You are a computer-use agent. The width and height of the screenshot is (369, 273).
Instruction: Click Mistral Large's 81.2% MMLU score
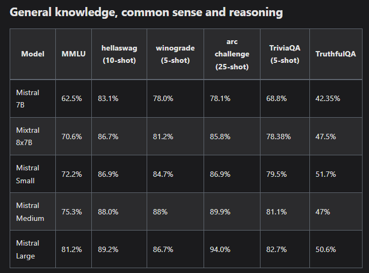click(71, 249)
